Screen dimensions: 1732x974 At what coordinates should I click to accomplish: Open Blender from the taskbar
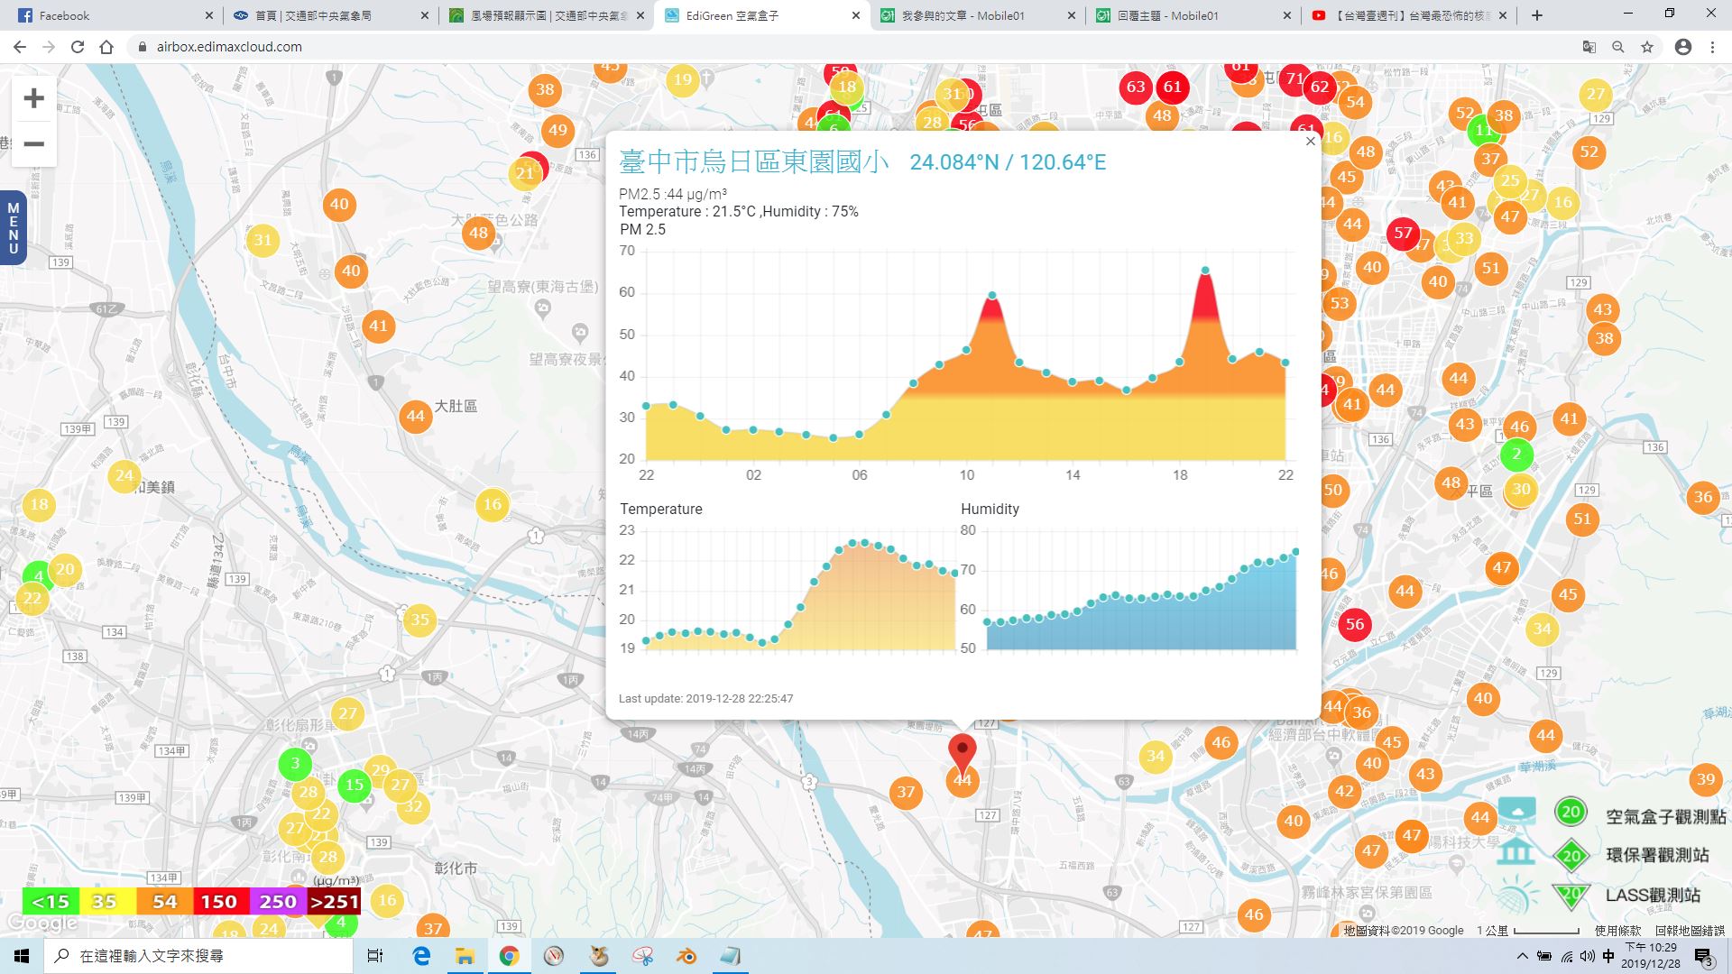(x=686, y=956)
